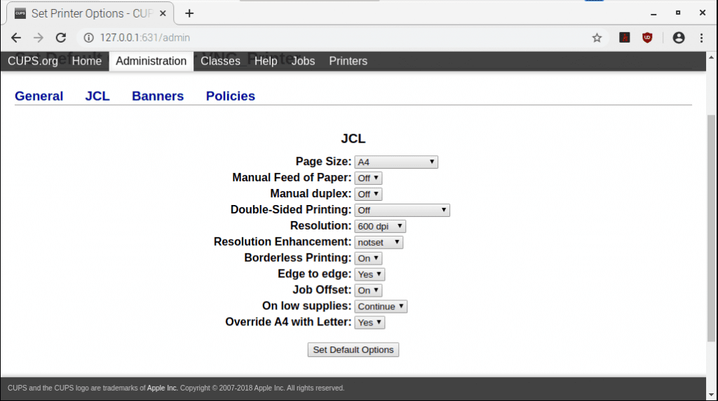Go to the Policies section link

pyautogui.click(x=230, y=97)
